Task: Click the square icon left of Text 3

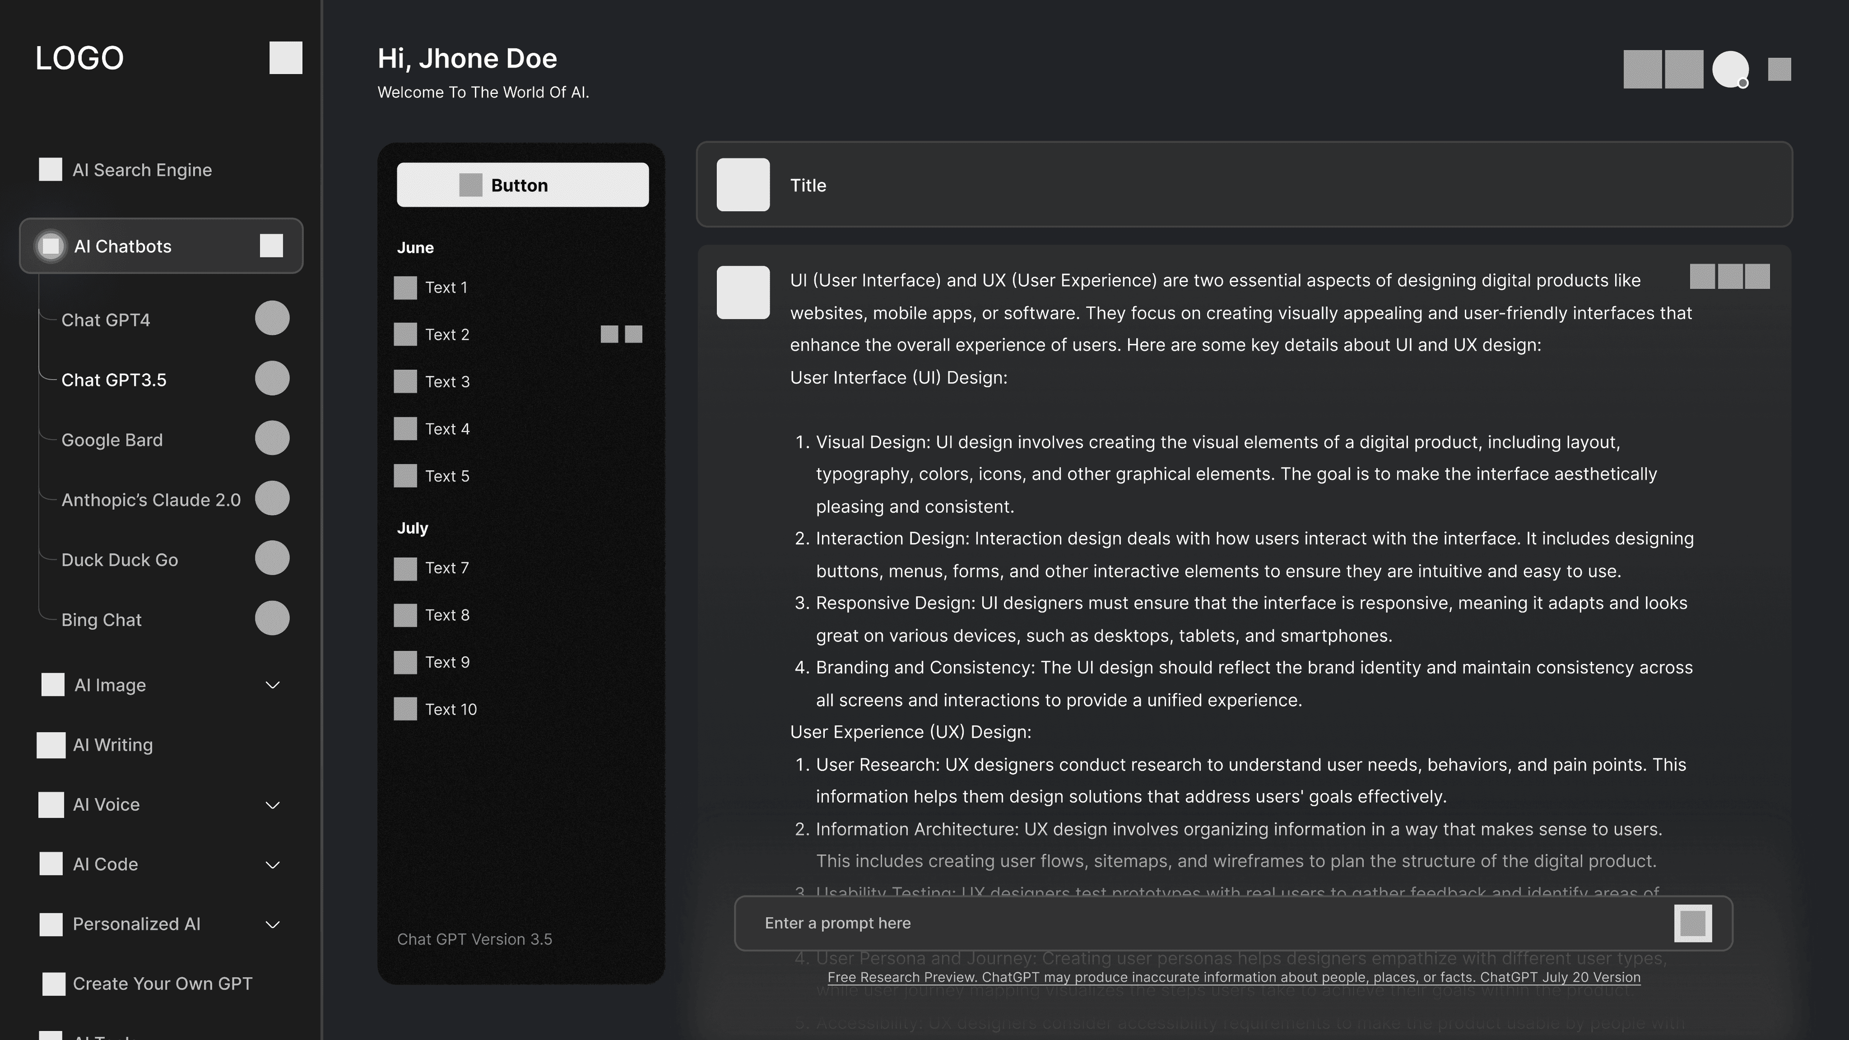Action: (405, 381)
